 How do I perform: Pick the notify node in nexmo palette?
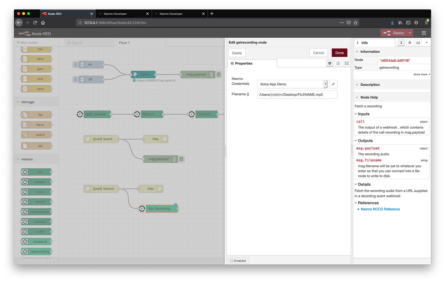(36, 232)
